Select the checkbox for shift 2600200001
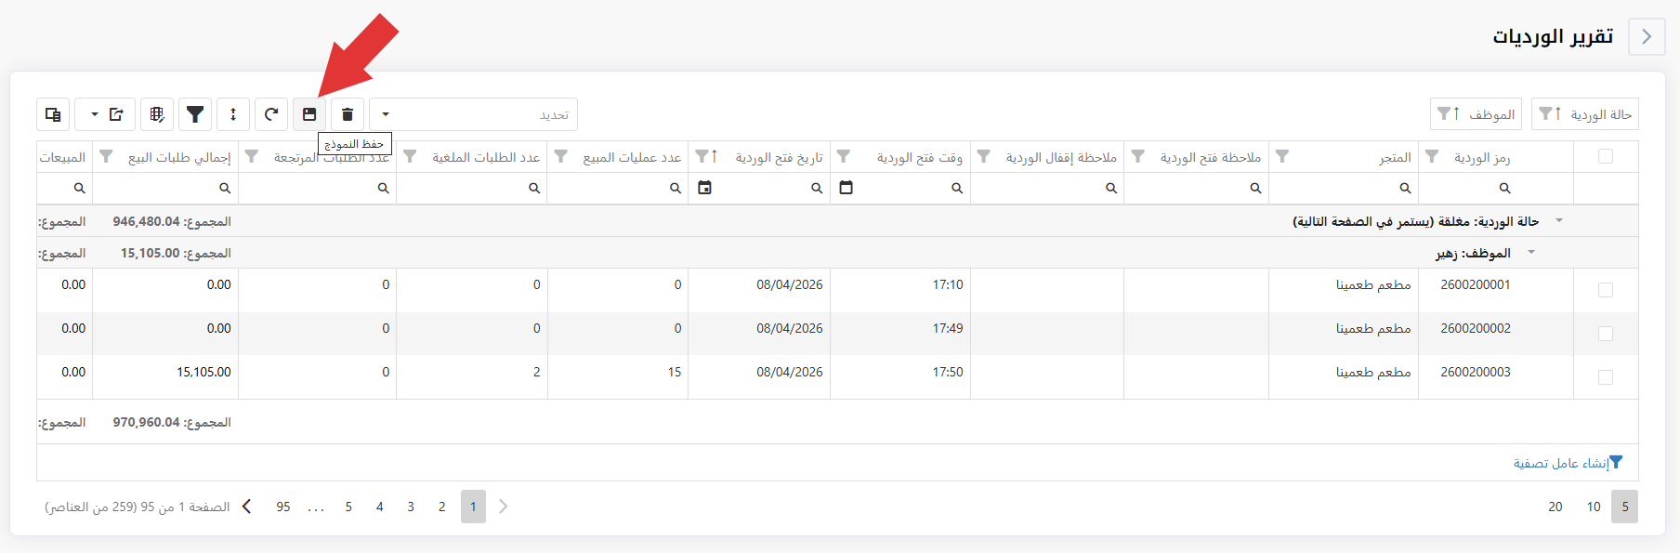The image size is (1680, 553). [1606, 290]
